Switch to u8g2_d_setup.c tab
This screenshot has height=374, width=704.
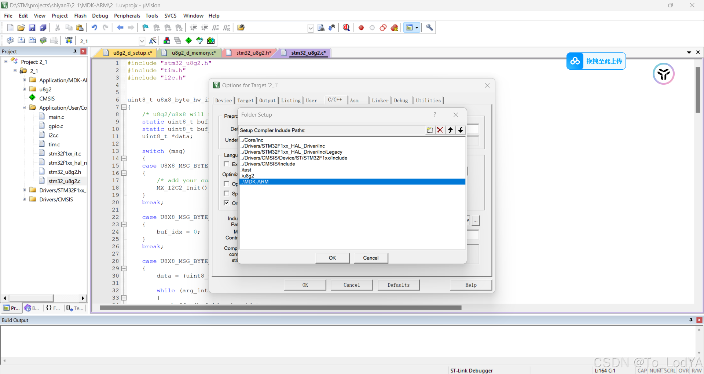point(128,53)
